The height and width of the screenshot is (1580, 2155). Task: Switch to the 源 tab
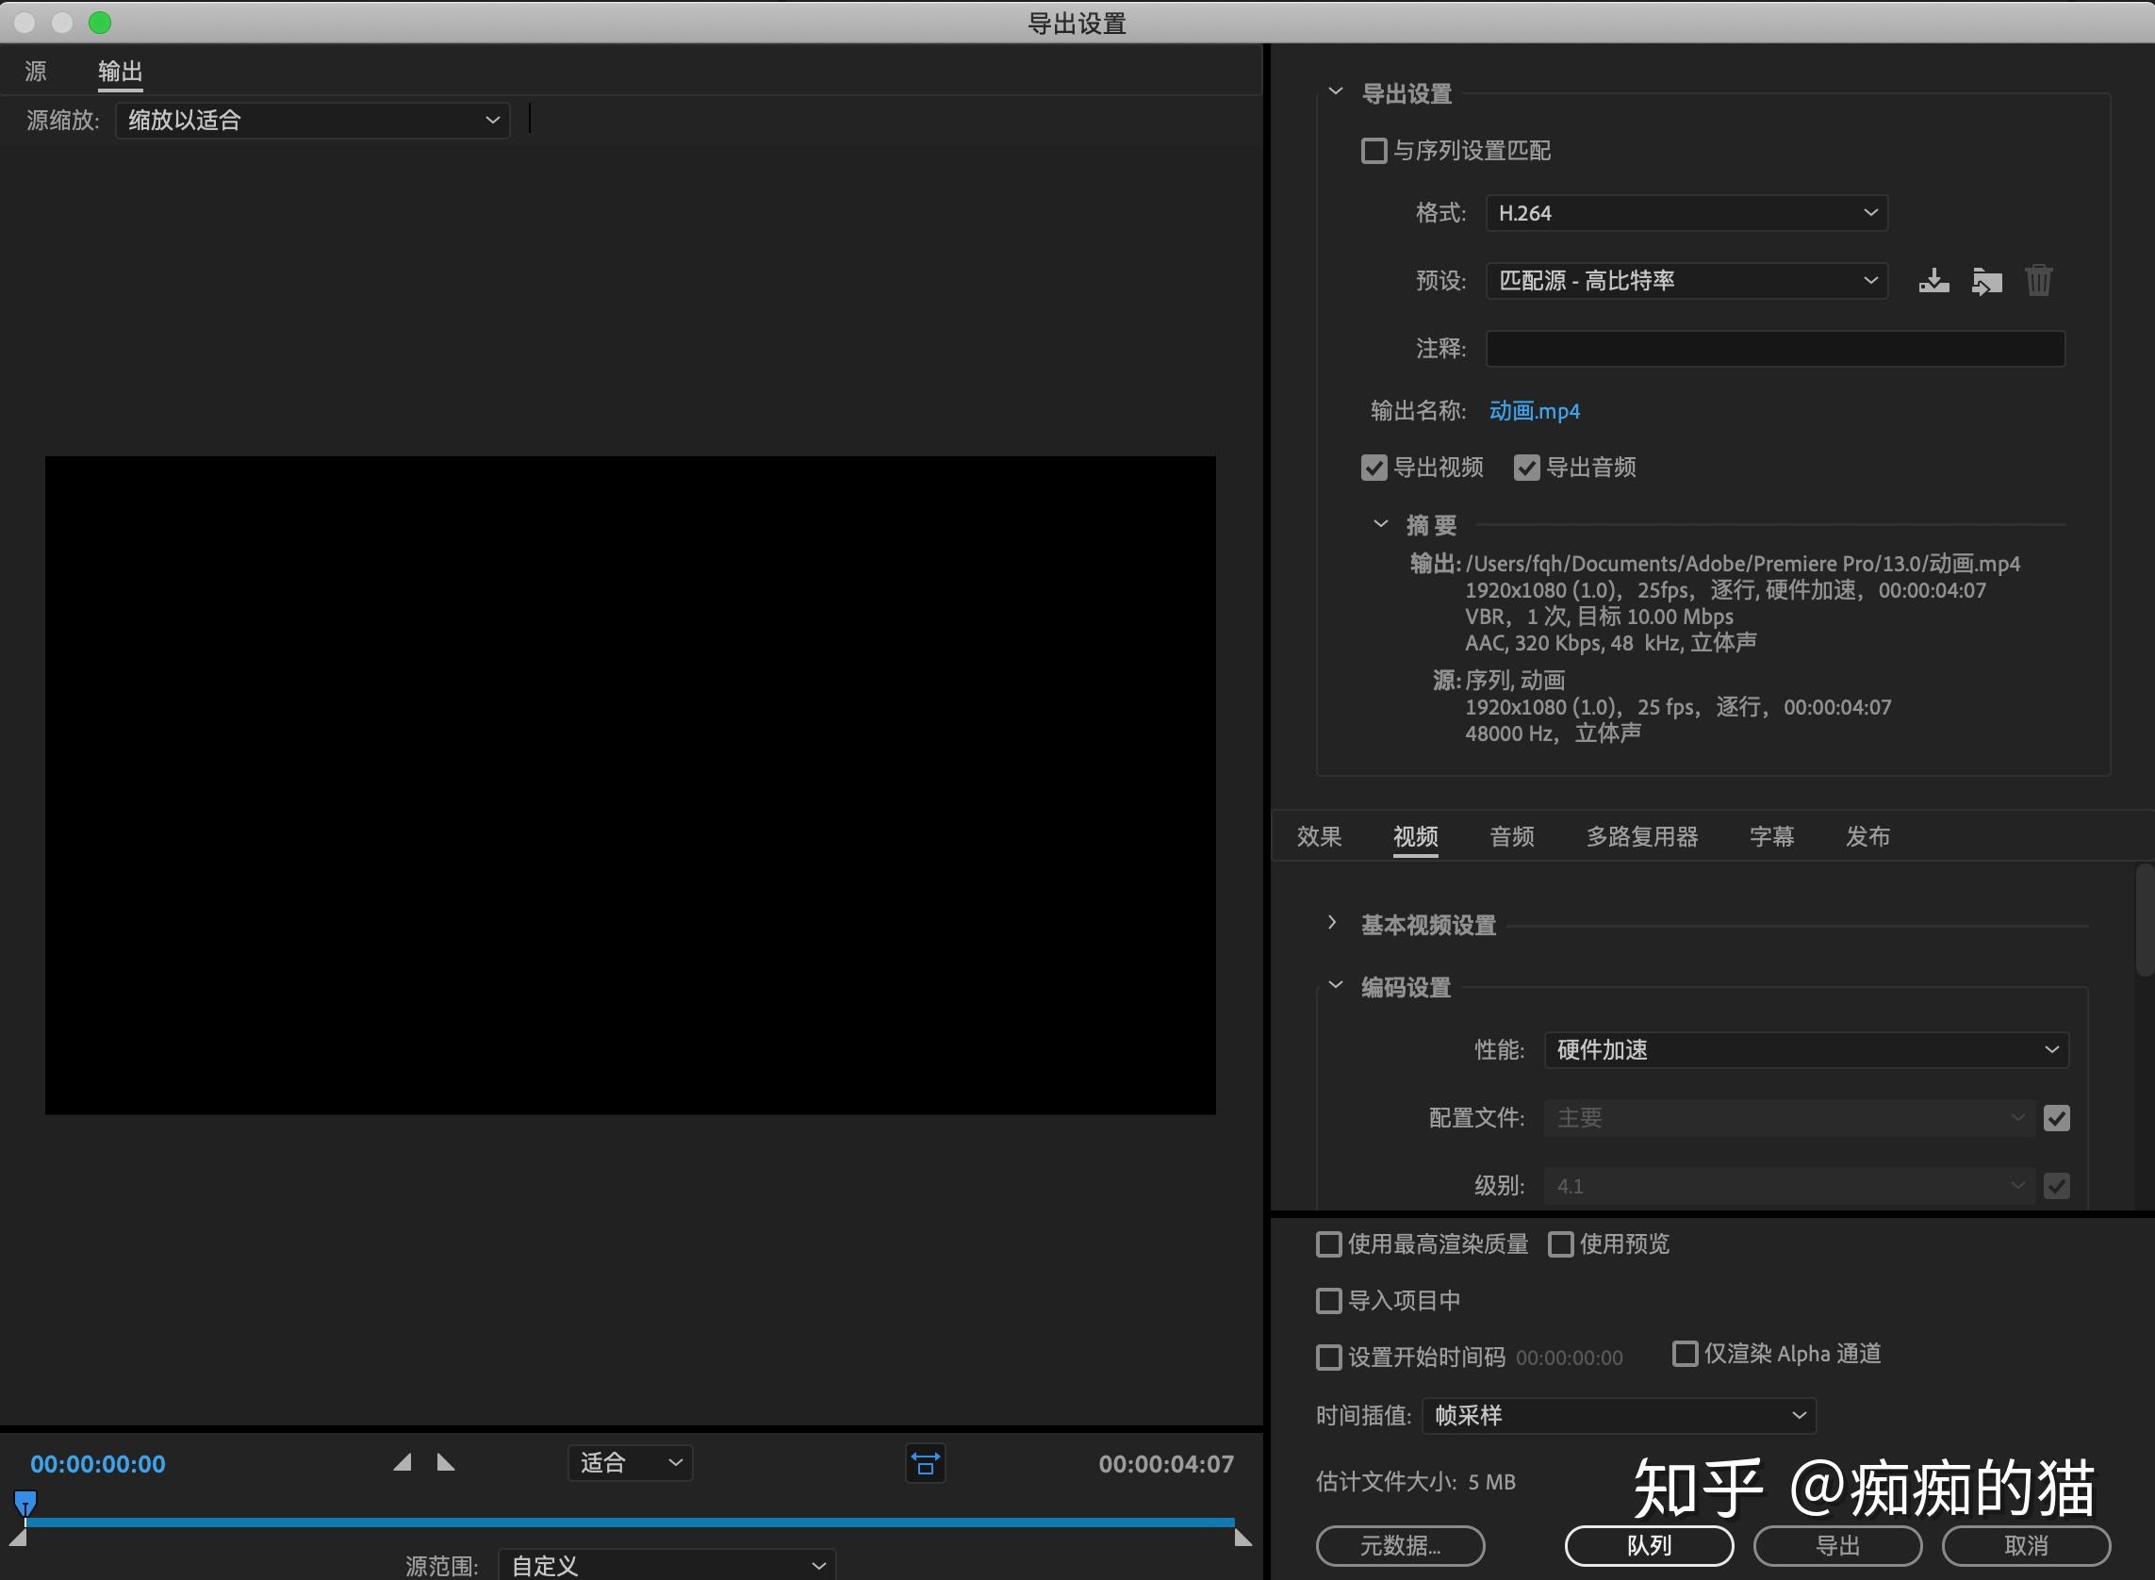pyautogui.click(x=36, y=71)
